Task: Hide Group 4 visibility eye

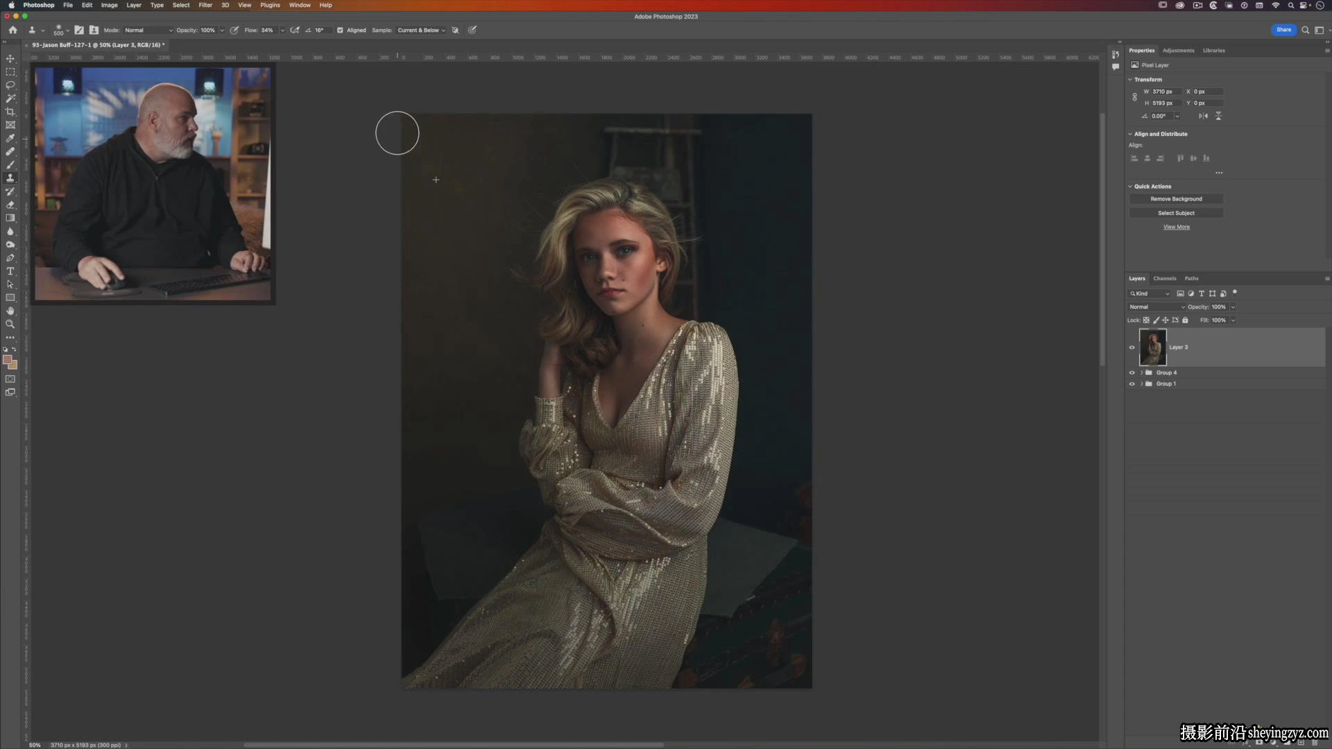Action: [x=1132, y=372]
